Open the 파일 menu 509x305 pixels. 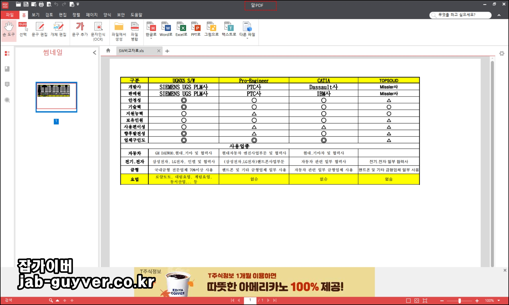pos(10,15)
